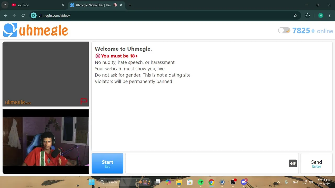Close the Uhmegle tab
The height and width of the screenshot is (188, 335).
(121, 5)
